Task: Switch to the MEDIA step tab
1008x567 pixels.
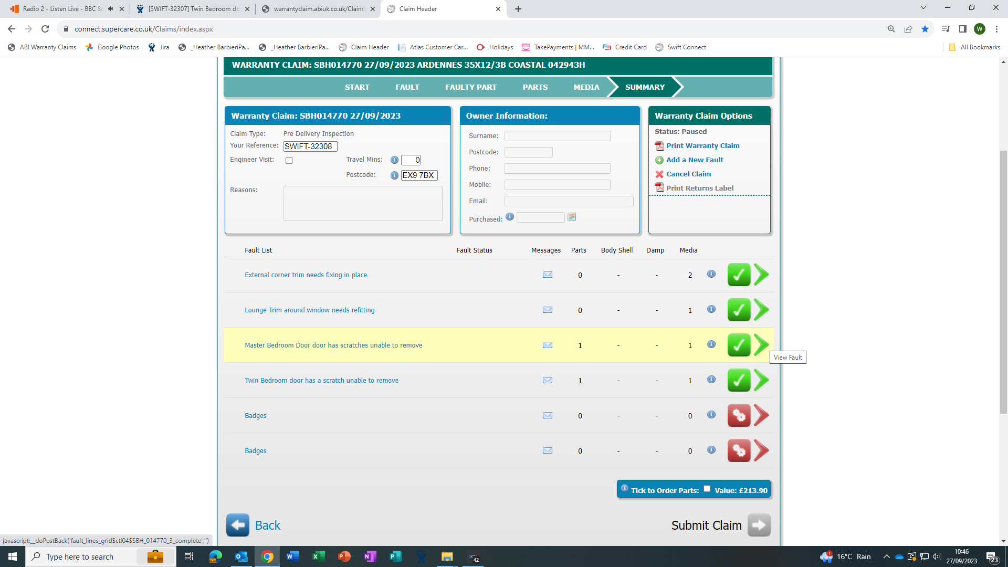Action: (586, 87)
